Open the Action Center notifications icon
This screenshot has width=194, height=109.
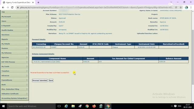(x=175, y=106)
